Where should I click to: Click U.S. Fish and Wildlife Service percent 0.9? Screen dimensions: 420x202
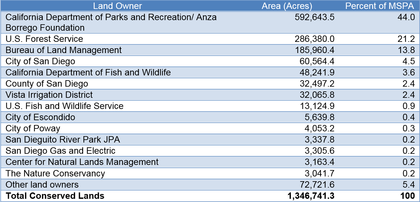click(408, 106)
